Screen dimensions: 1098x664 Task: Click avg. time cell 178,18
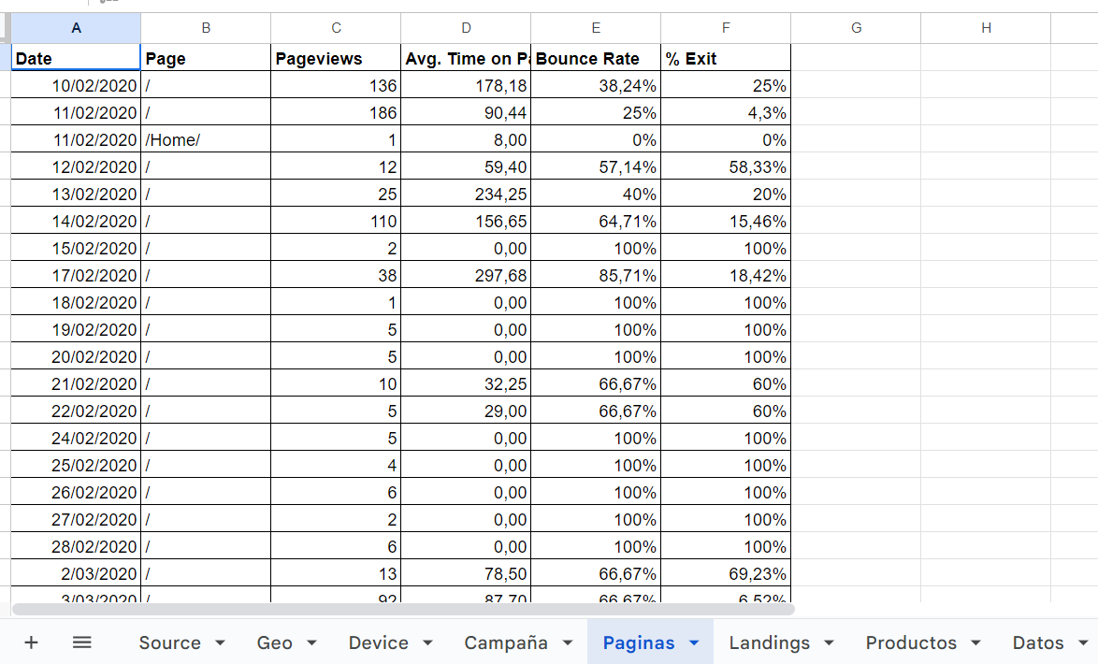[466, 85]
